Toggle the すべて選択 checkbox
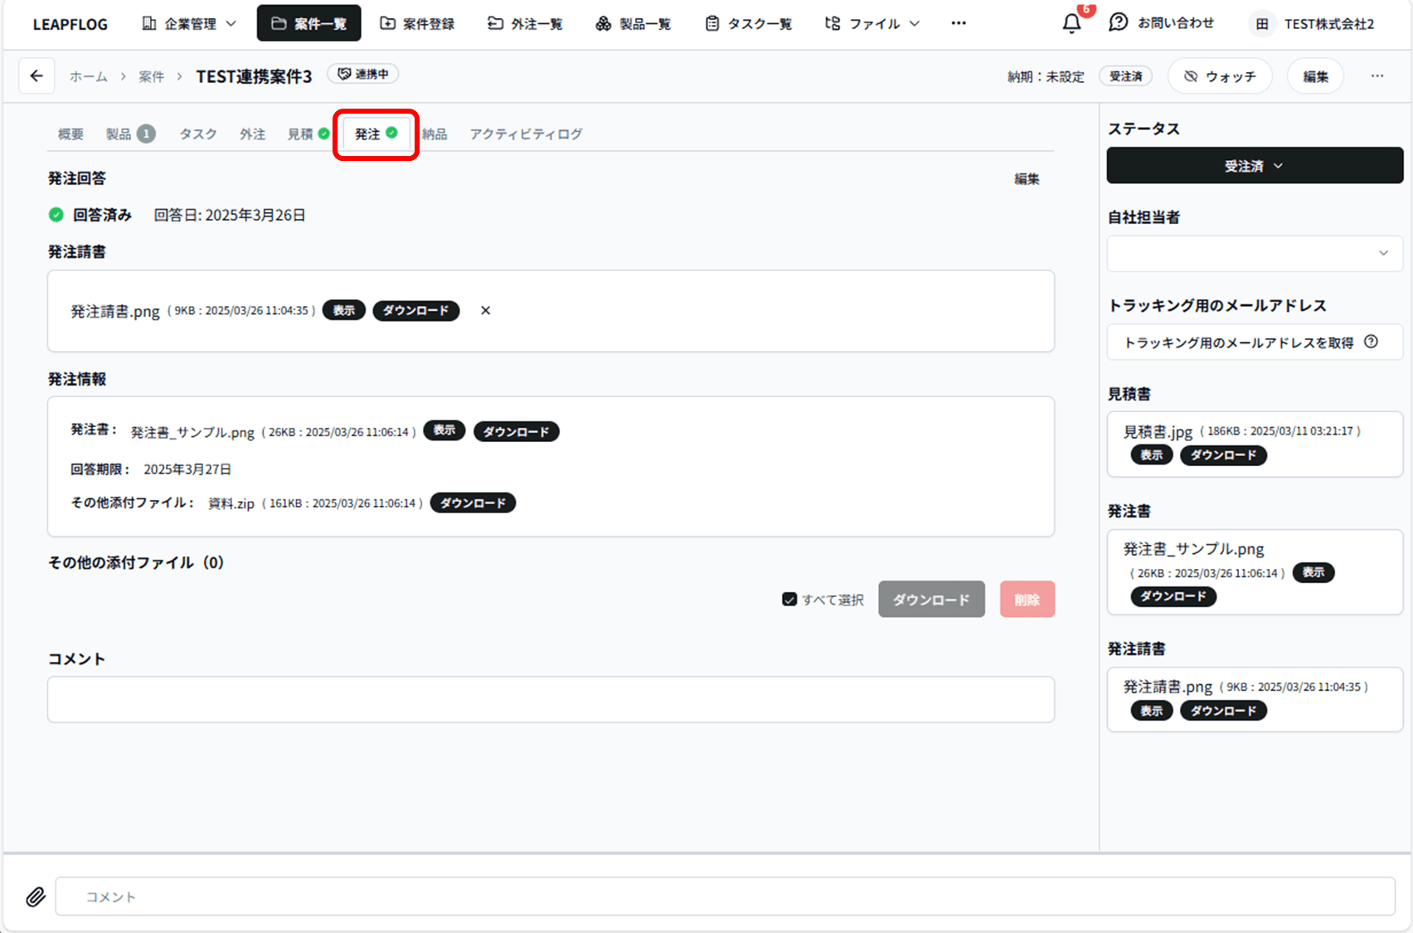1413x933 pixels. pyautogui.click(x=789, y=600)
